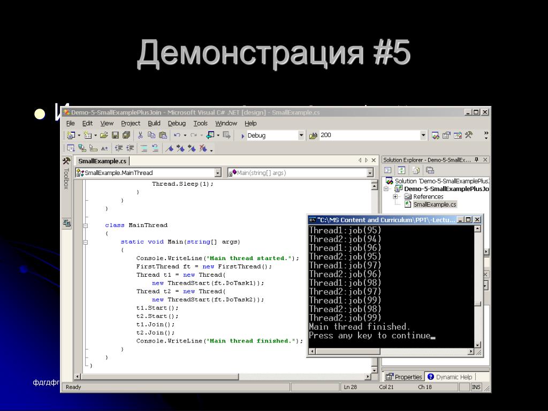Open the Edit menu

[87, 124]
